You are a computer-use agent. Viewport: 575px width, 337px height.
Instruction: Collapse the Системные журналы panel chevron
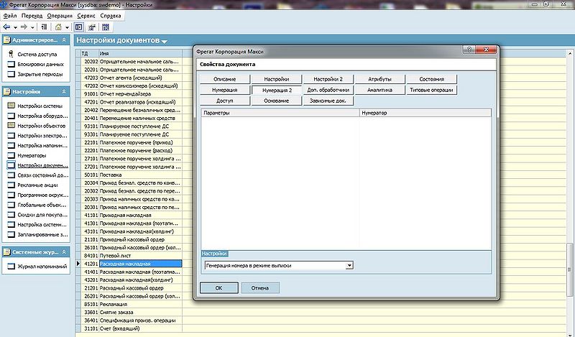(64, 252)
